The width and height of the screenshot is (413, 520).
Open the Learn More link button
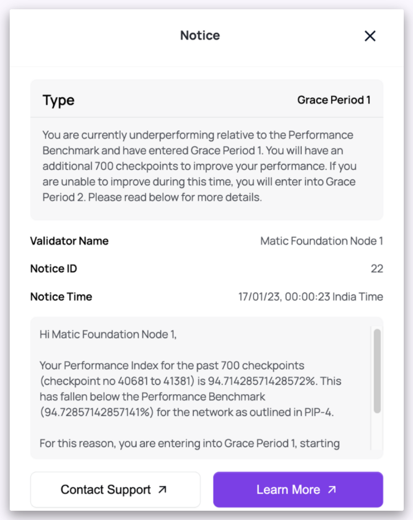click(298, 489)
